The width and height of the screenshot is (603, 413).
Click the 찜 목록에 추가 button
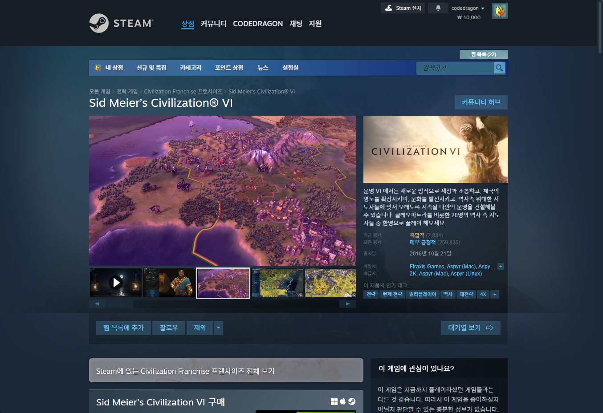pos(123,328)
